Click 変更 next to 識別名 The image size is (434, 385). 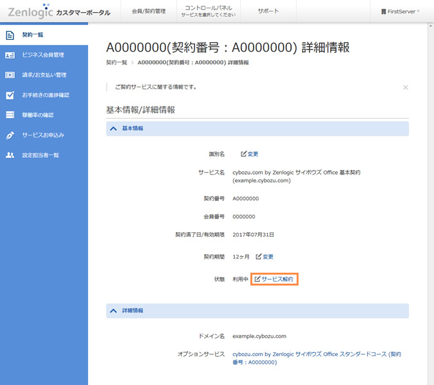tap(249, 154)
